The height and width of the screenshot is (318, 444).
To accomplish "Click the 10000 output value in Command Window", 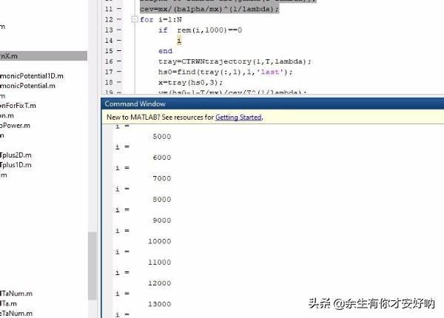I will tap(159, 241).
